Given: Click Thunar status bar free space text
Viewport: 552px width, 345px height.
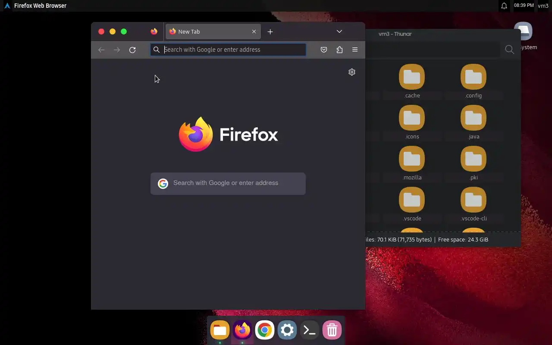Looking at the screenshot, I should pos(463,240).
